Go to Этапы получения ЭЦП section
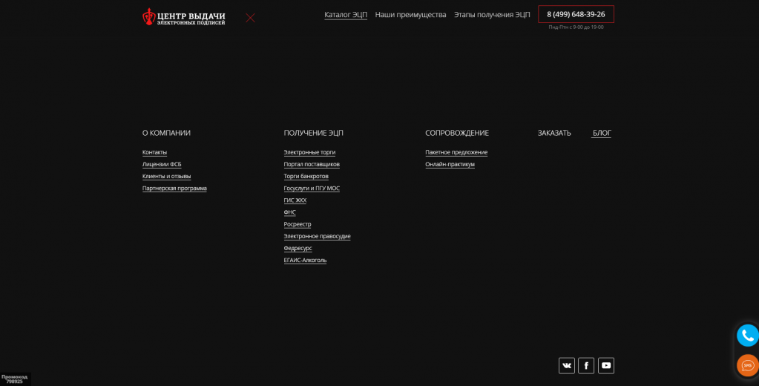The height and width of the screenshot is (386, 759). click(x=492, y=15)
